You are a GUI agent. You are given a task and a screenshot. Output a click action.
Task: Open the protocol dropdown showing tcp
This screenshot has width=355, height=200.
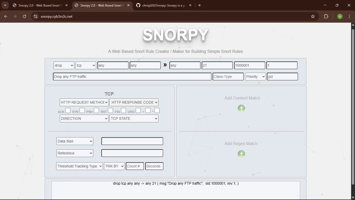[86, 65]
